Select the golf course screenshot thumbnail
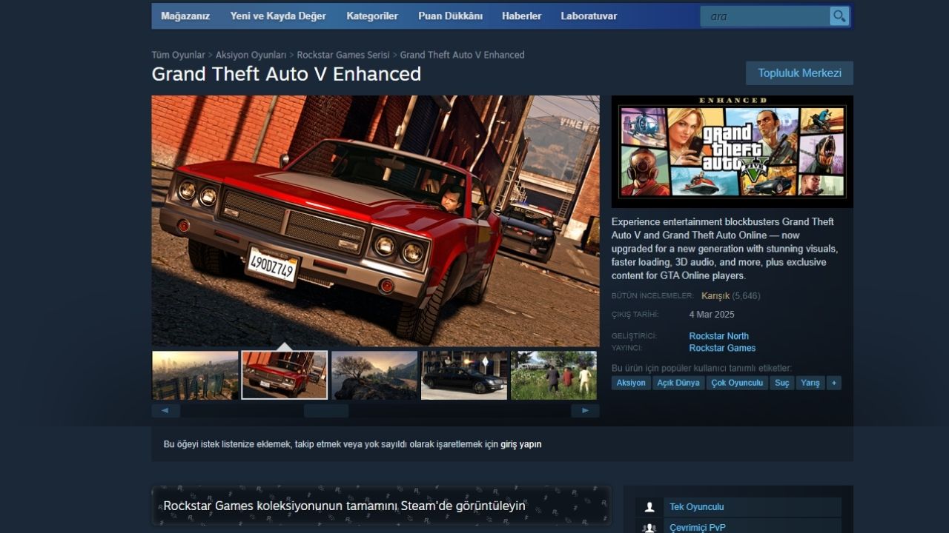The height and width of the screenshot is (533, 949). (x=554, y=375)
